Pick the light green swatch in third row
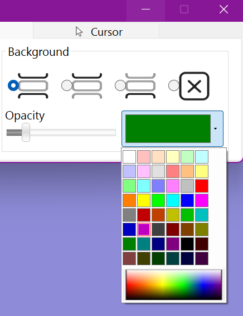Image resolution: width=243 pixels, height=316 pixels. click(x=129, y=186)
